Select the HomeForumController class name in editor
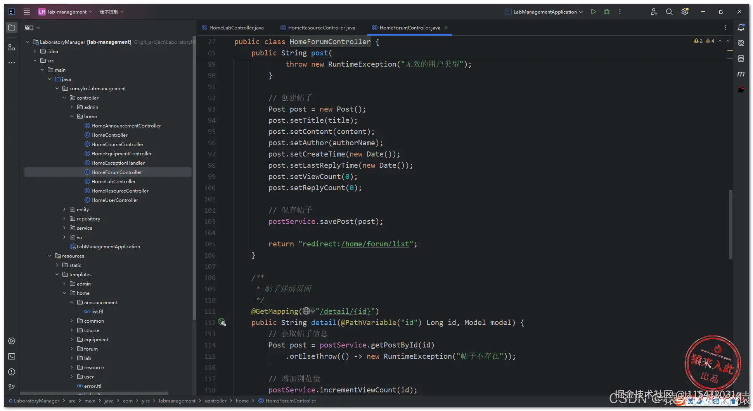Image resolution: width=753 pixels, height=411 pixels. tap(330, 41)
